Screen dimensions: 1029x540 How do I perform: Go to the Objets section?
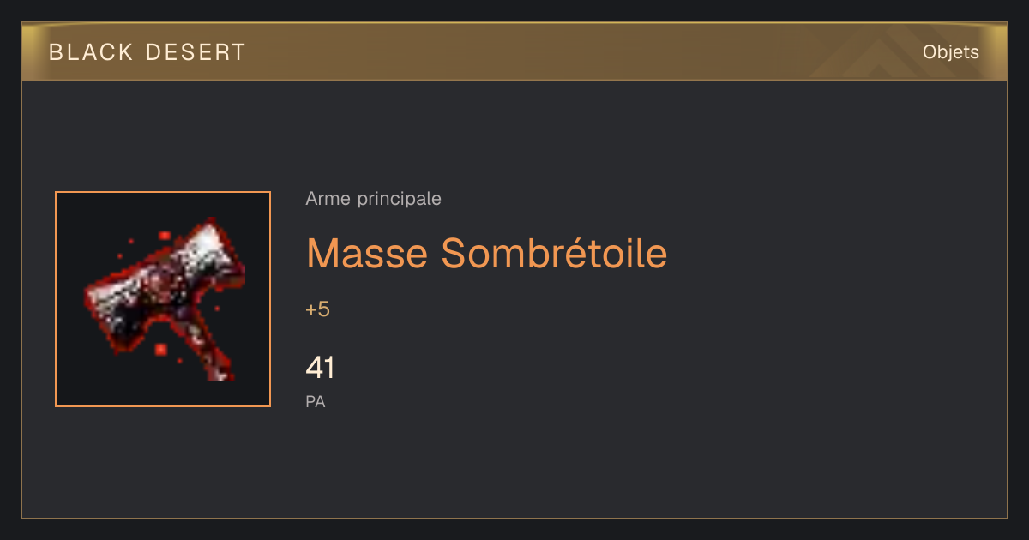pos(951,52)
